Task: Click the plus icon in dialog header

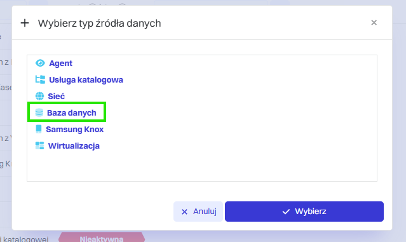Action: click(x=25, y=23)
